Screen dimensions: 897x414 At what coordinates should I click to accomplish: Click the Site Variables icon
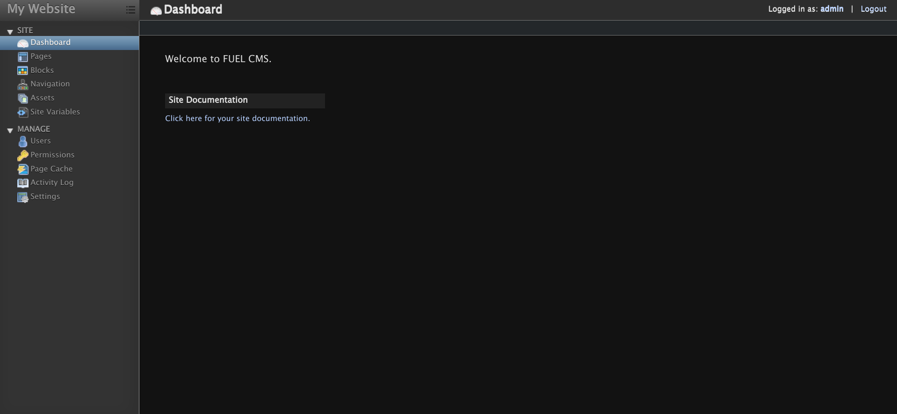coord(22,112)
